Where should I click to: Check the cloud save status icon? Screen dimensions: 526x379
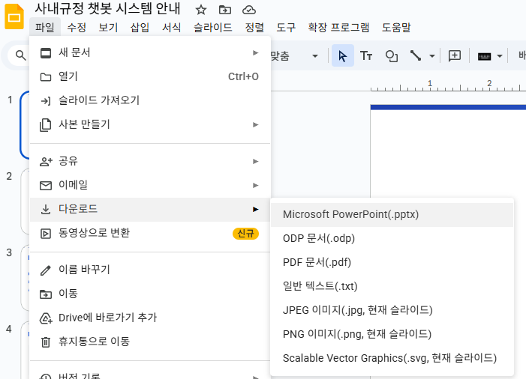[x=249, y=10]
